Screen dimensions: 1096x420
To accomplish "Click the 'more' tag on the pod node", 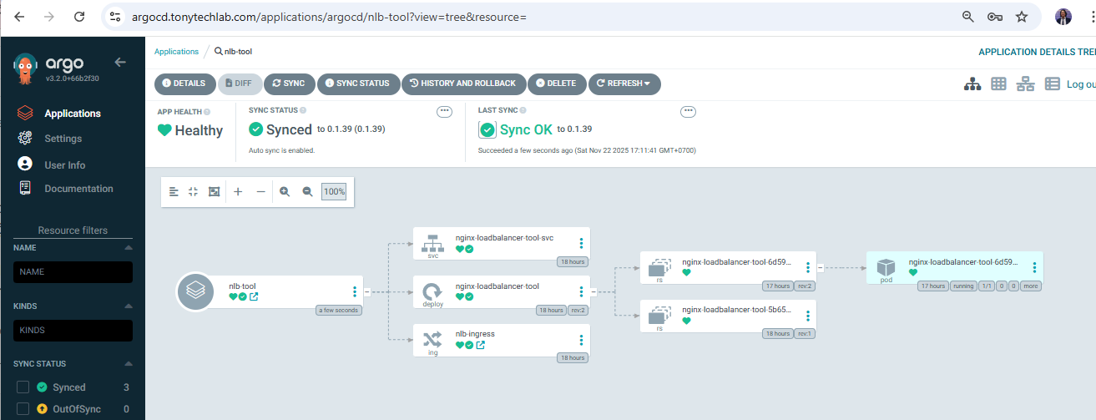I will point(1031,286).
